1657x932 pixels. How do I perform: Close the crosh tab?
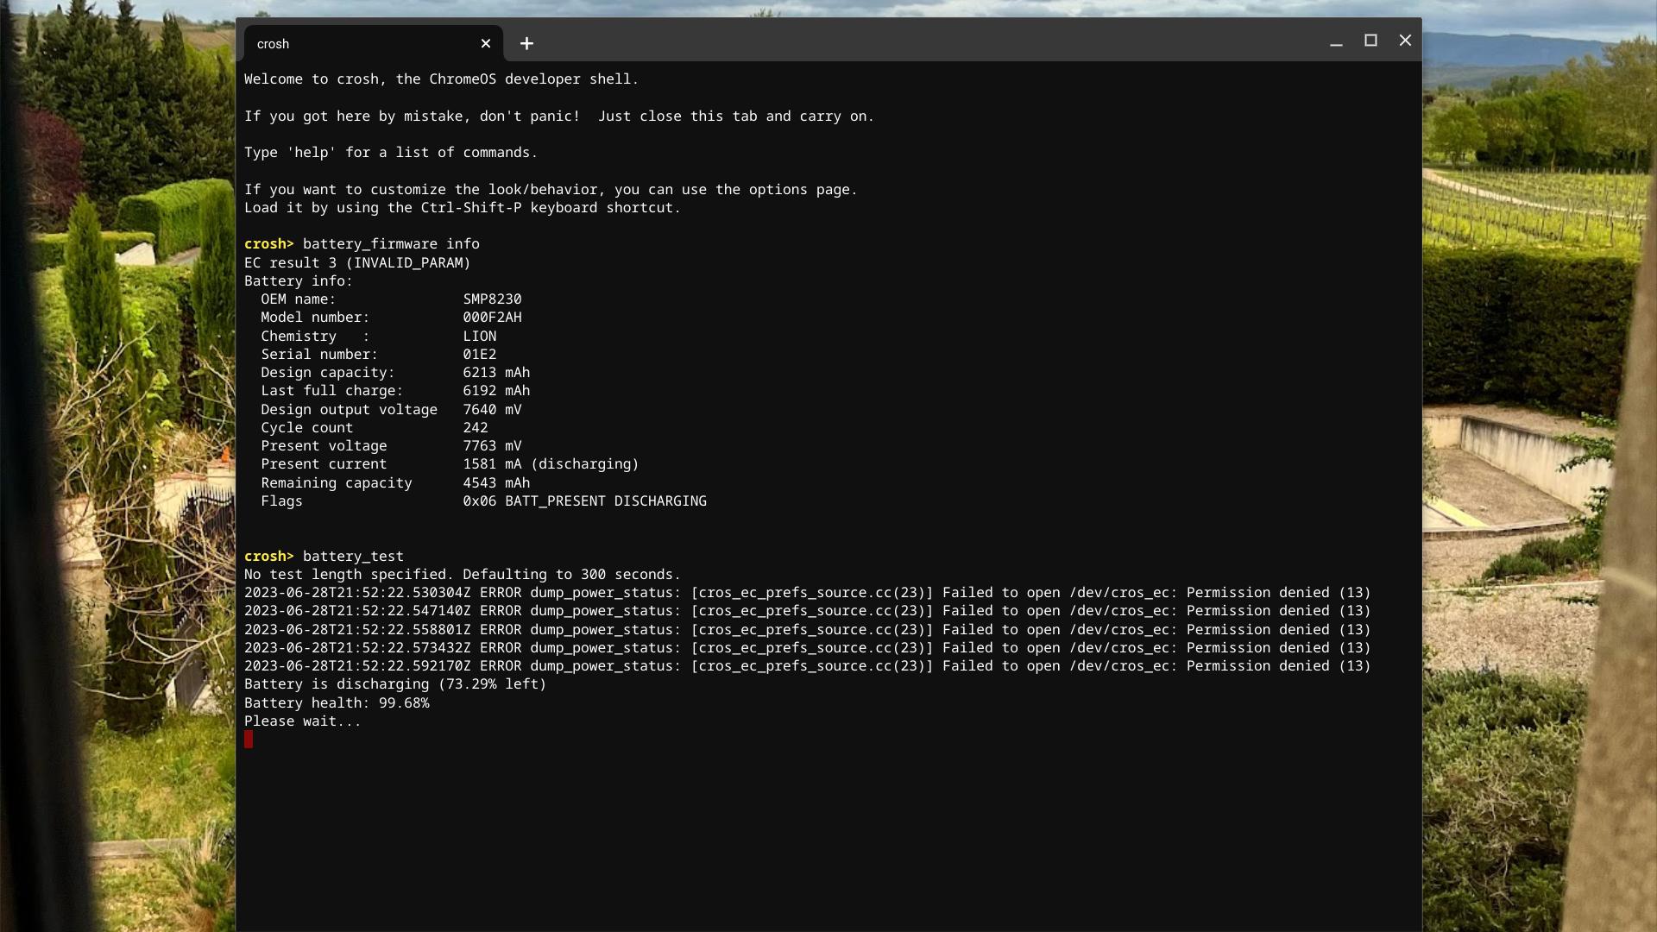click(486, 43)
